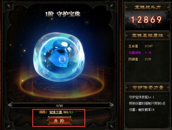Select the 守护传奇力量 header
Image resolution: width=172 pixels, height=130 pixels.
[x=147, y=88]
